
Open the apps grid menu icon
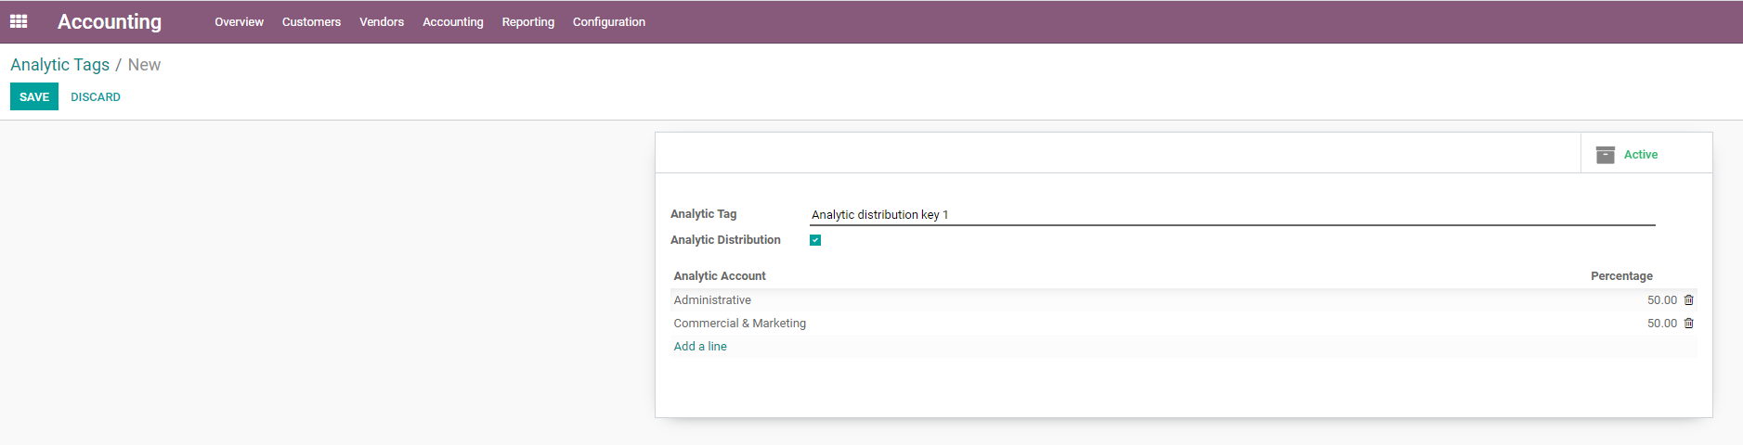pos(19,21)
